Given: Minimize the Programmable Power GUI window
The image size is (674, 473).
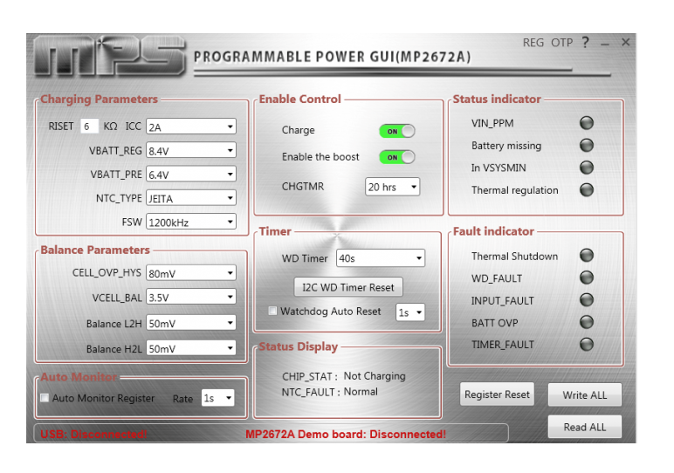Looking at the screenshot, I should click(x=605, y=43).
